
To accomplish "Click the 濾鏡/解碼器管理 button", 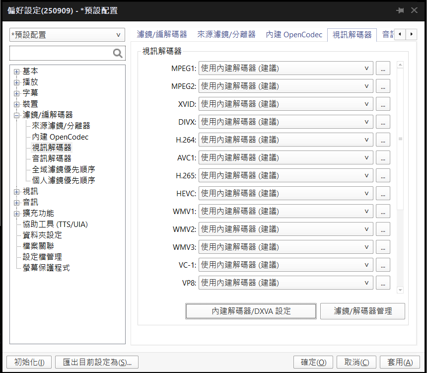I will coord(362,311).
